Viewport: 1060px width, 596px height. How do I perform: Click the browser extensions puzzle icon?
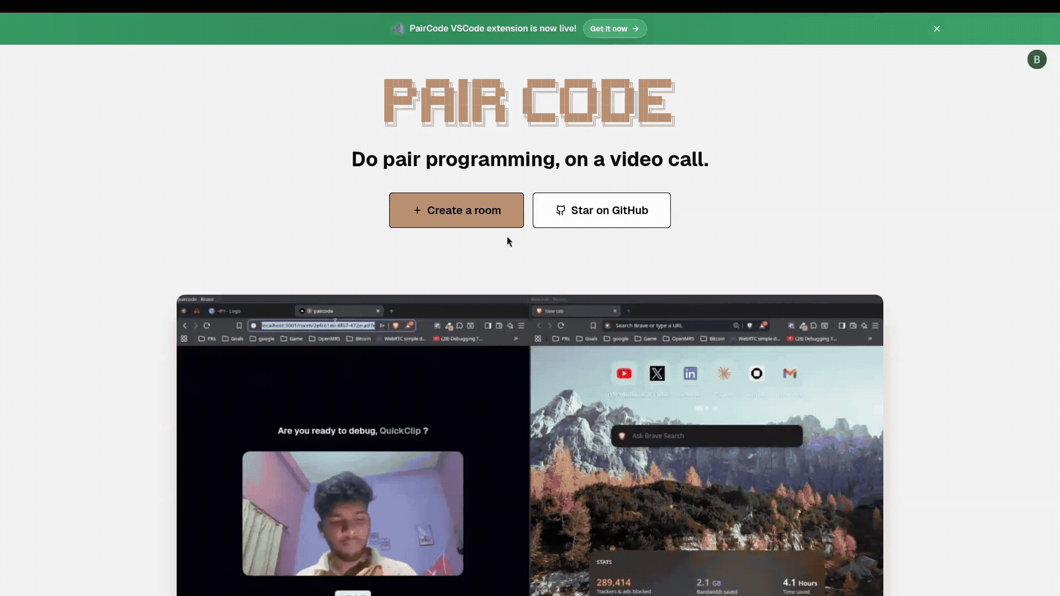460,326
